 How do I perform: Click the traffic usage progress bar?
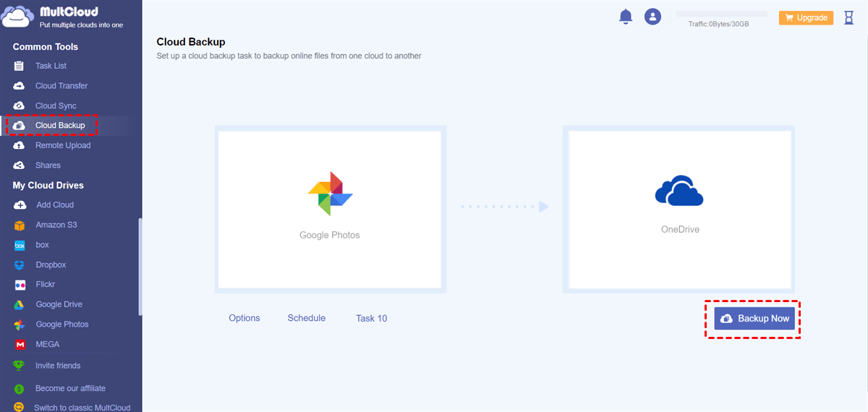click(721, 14)
